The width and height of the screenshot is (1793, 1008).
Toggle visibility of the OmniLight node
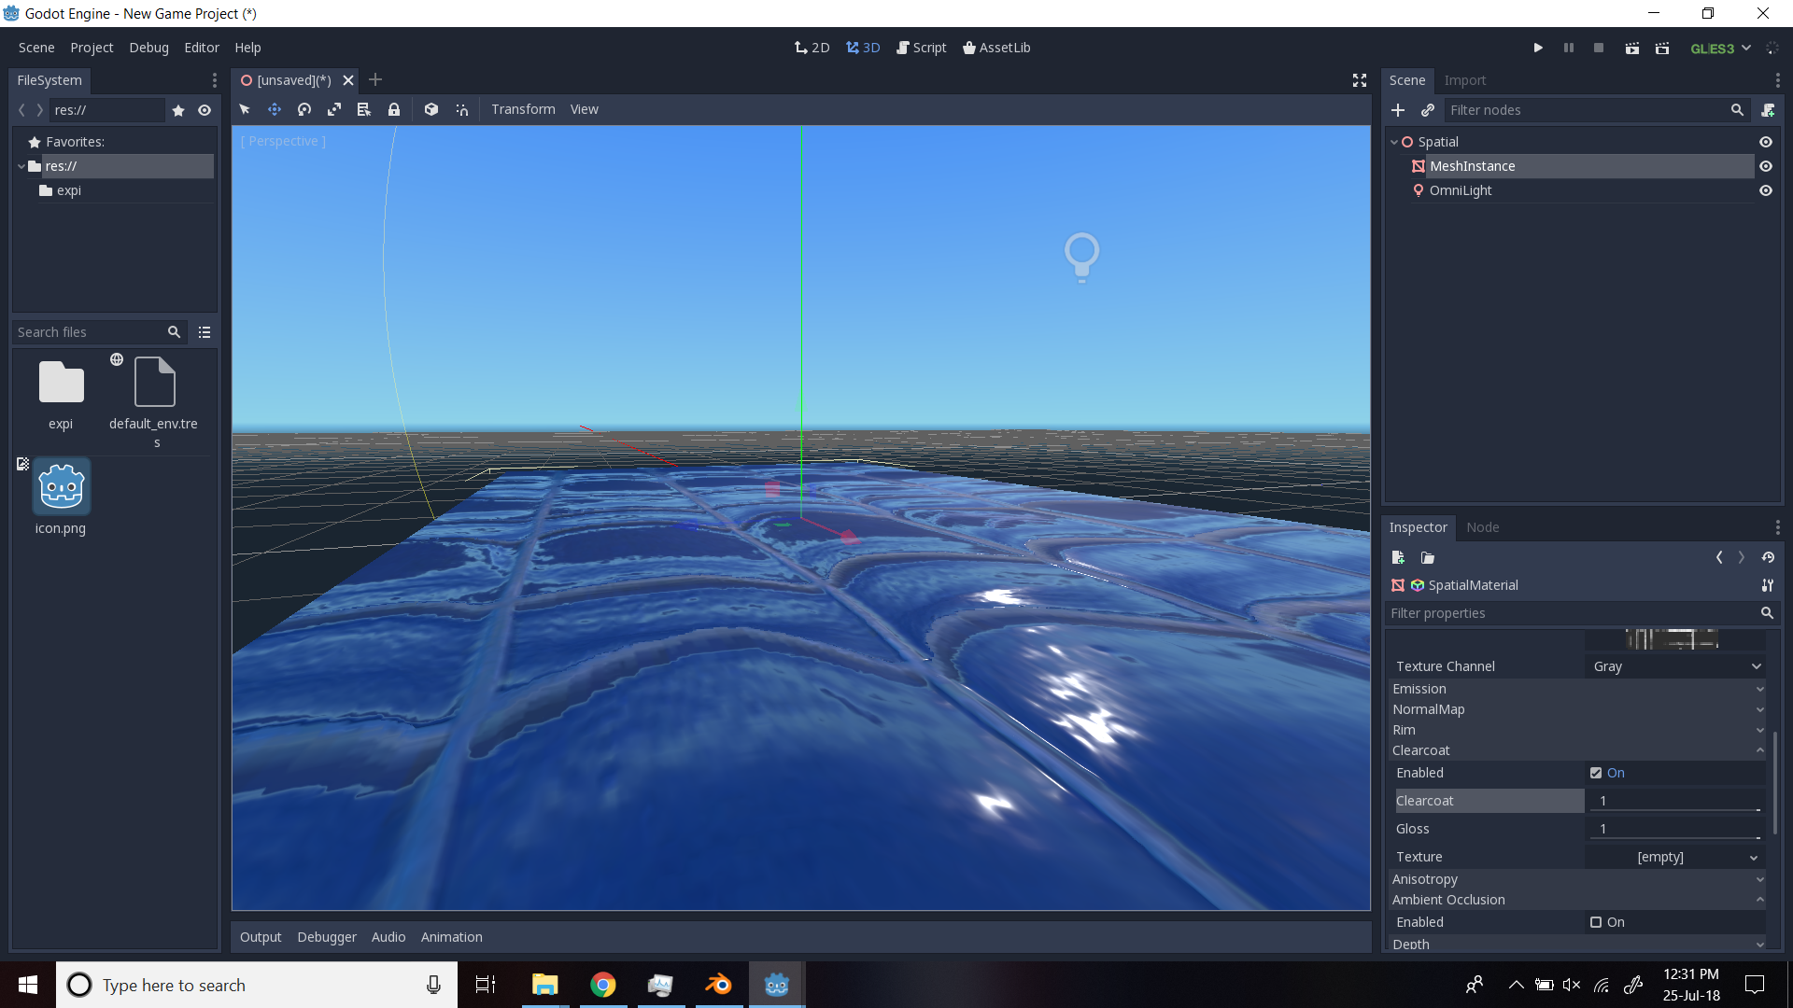1766,190
